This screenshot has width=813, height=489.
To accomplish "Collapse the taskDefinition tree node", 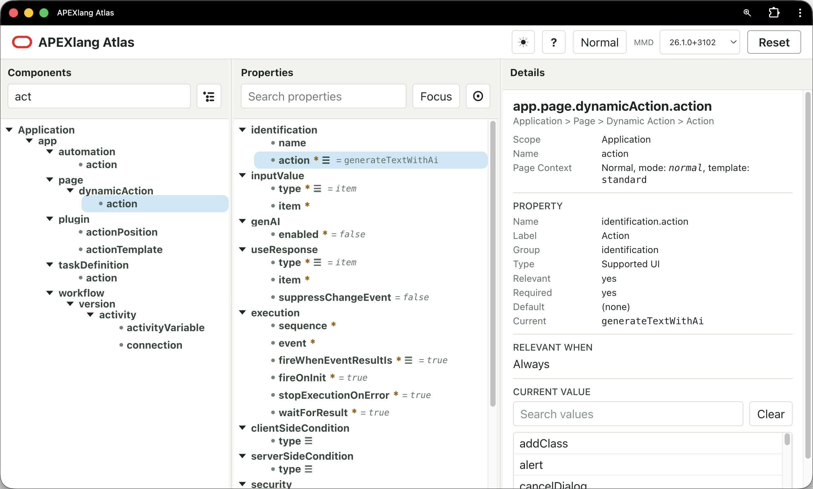I will pyautogui.click(x=50, y=265).
